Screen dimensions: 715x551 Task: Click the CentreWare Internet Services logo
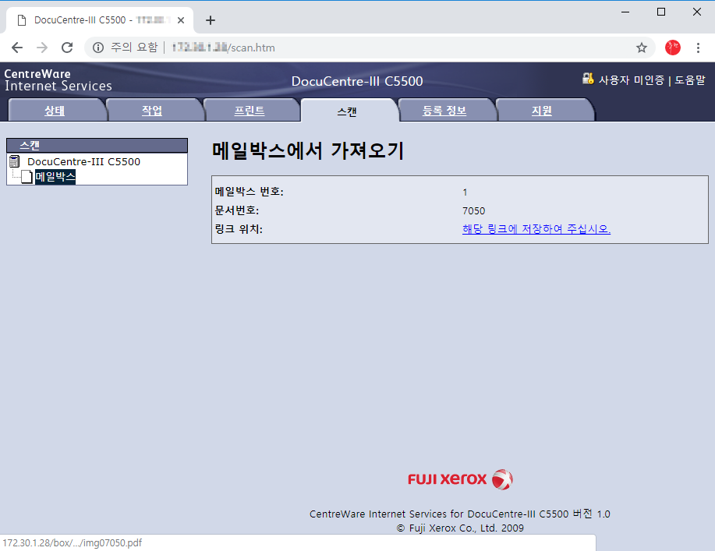pyautogui.click(x=58, y=79)
